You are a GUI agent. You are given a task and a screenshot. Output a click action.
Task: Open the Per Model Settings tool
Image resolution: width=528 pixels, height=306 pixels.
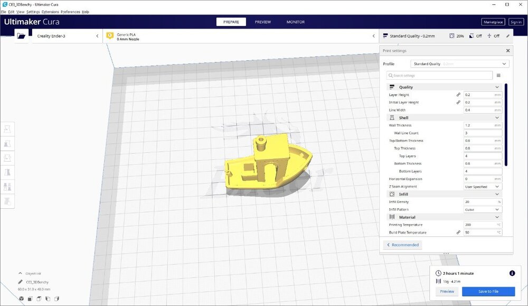7,187
